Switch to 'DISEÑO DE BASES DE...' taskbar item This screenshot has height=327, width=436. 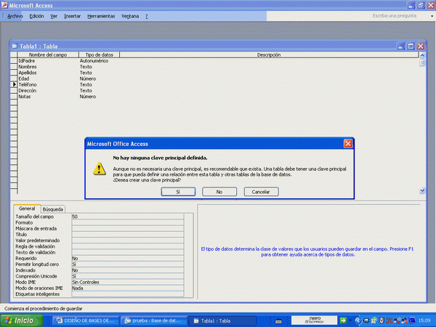click(86, 320)
